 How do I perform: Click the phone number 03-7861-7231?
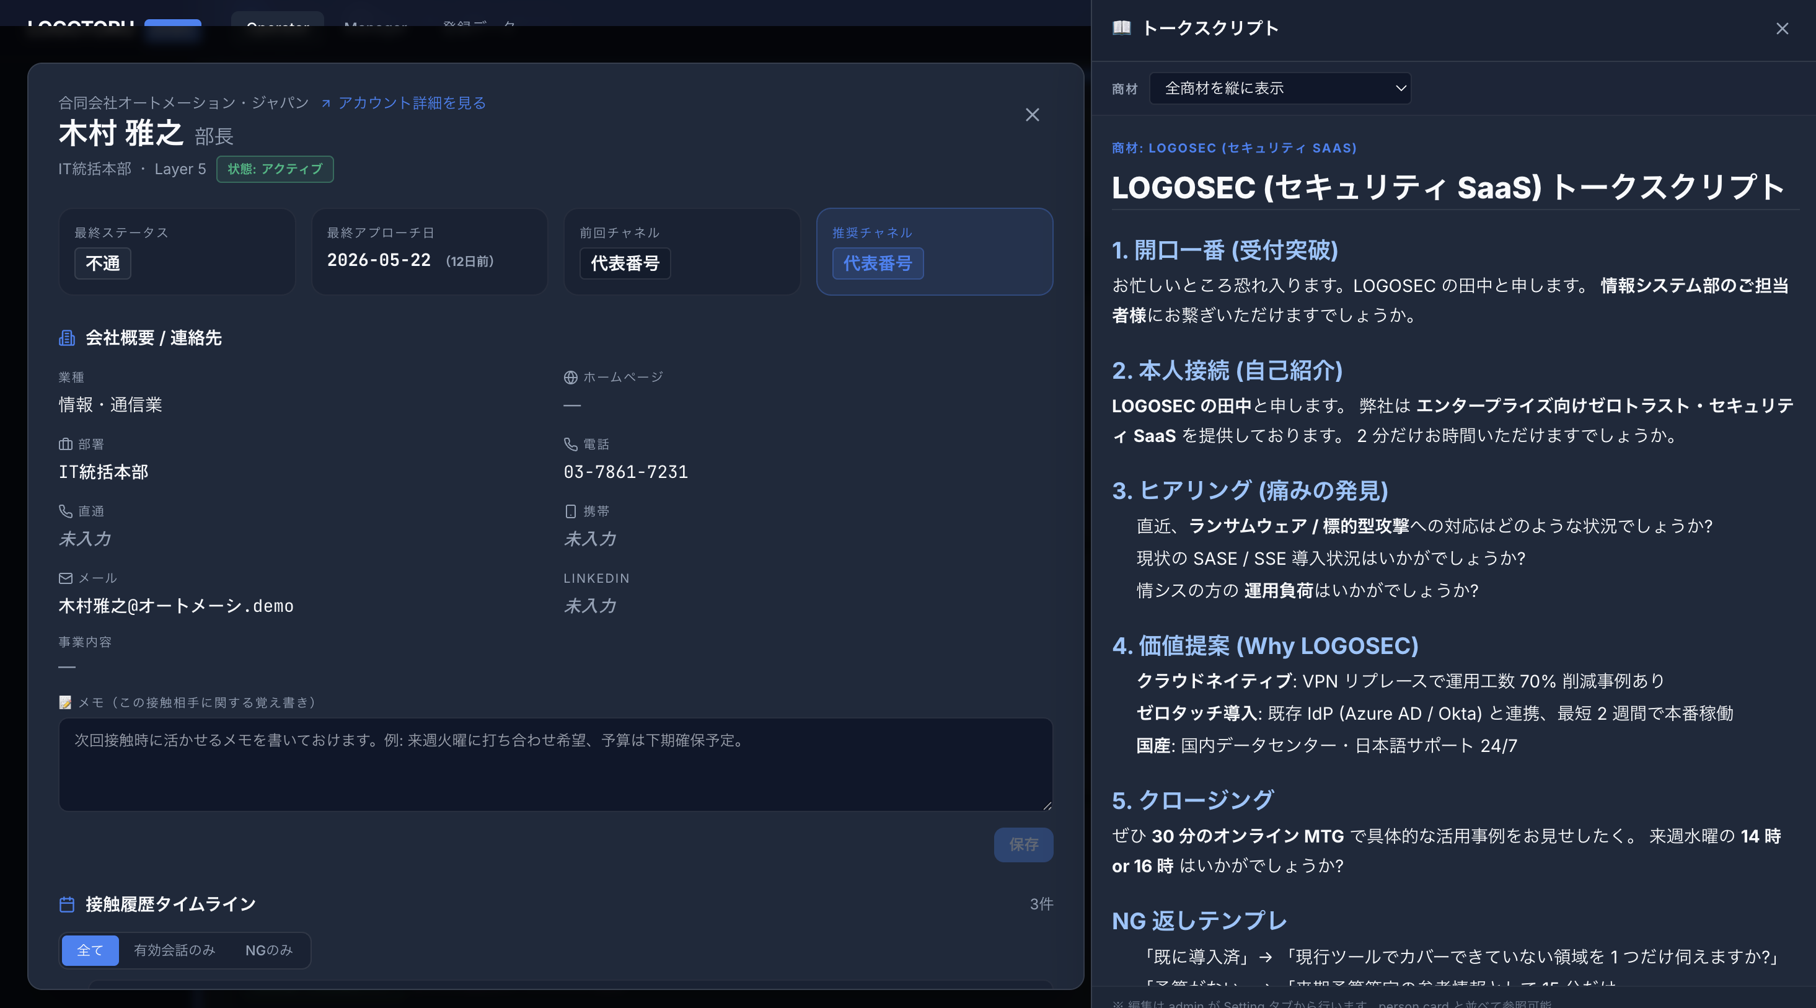pos(625,472)
